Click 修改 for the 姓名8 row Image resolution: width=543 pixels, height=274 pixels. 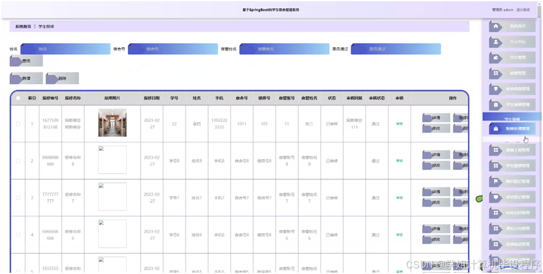coord(436,165)
